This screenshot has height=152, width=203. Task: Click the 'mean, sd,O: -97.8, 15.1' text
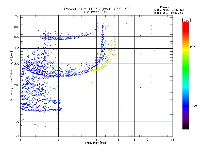point(169,10)
